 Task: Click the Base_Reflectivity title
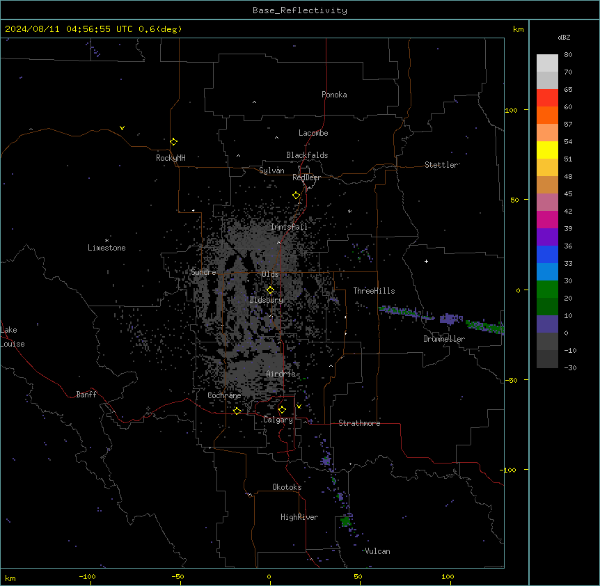click(x=300, y=10)
